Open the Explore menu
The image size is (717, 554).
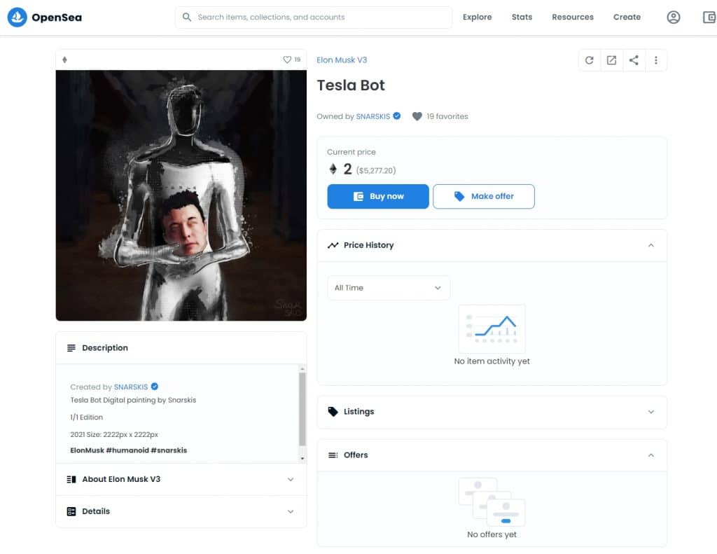[478, 18]
